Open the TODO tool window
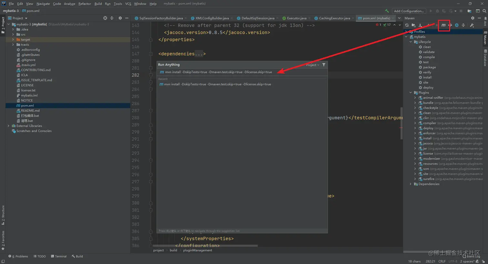Image resolution: width=488 pixels, height=264 pixels. click(40, 256)
